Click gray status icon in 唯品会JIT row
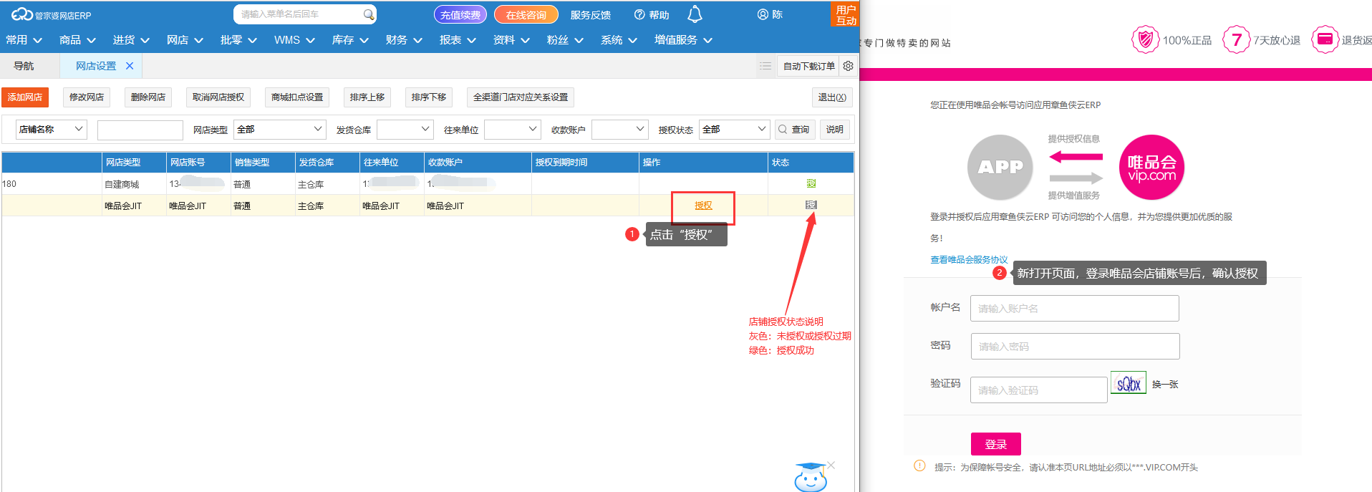Screen dimensions: 1372x492 (811, 206)
